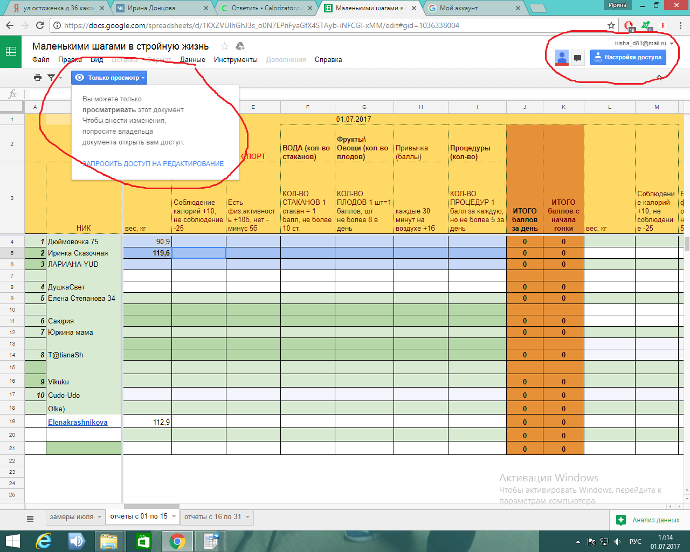
Task: Select cell with weight '119,6'
Action: 147,253
